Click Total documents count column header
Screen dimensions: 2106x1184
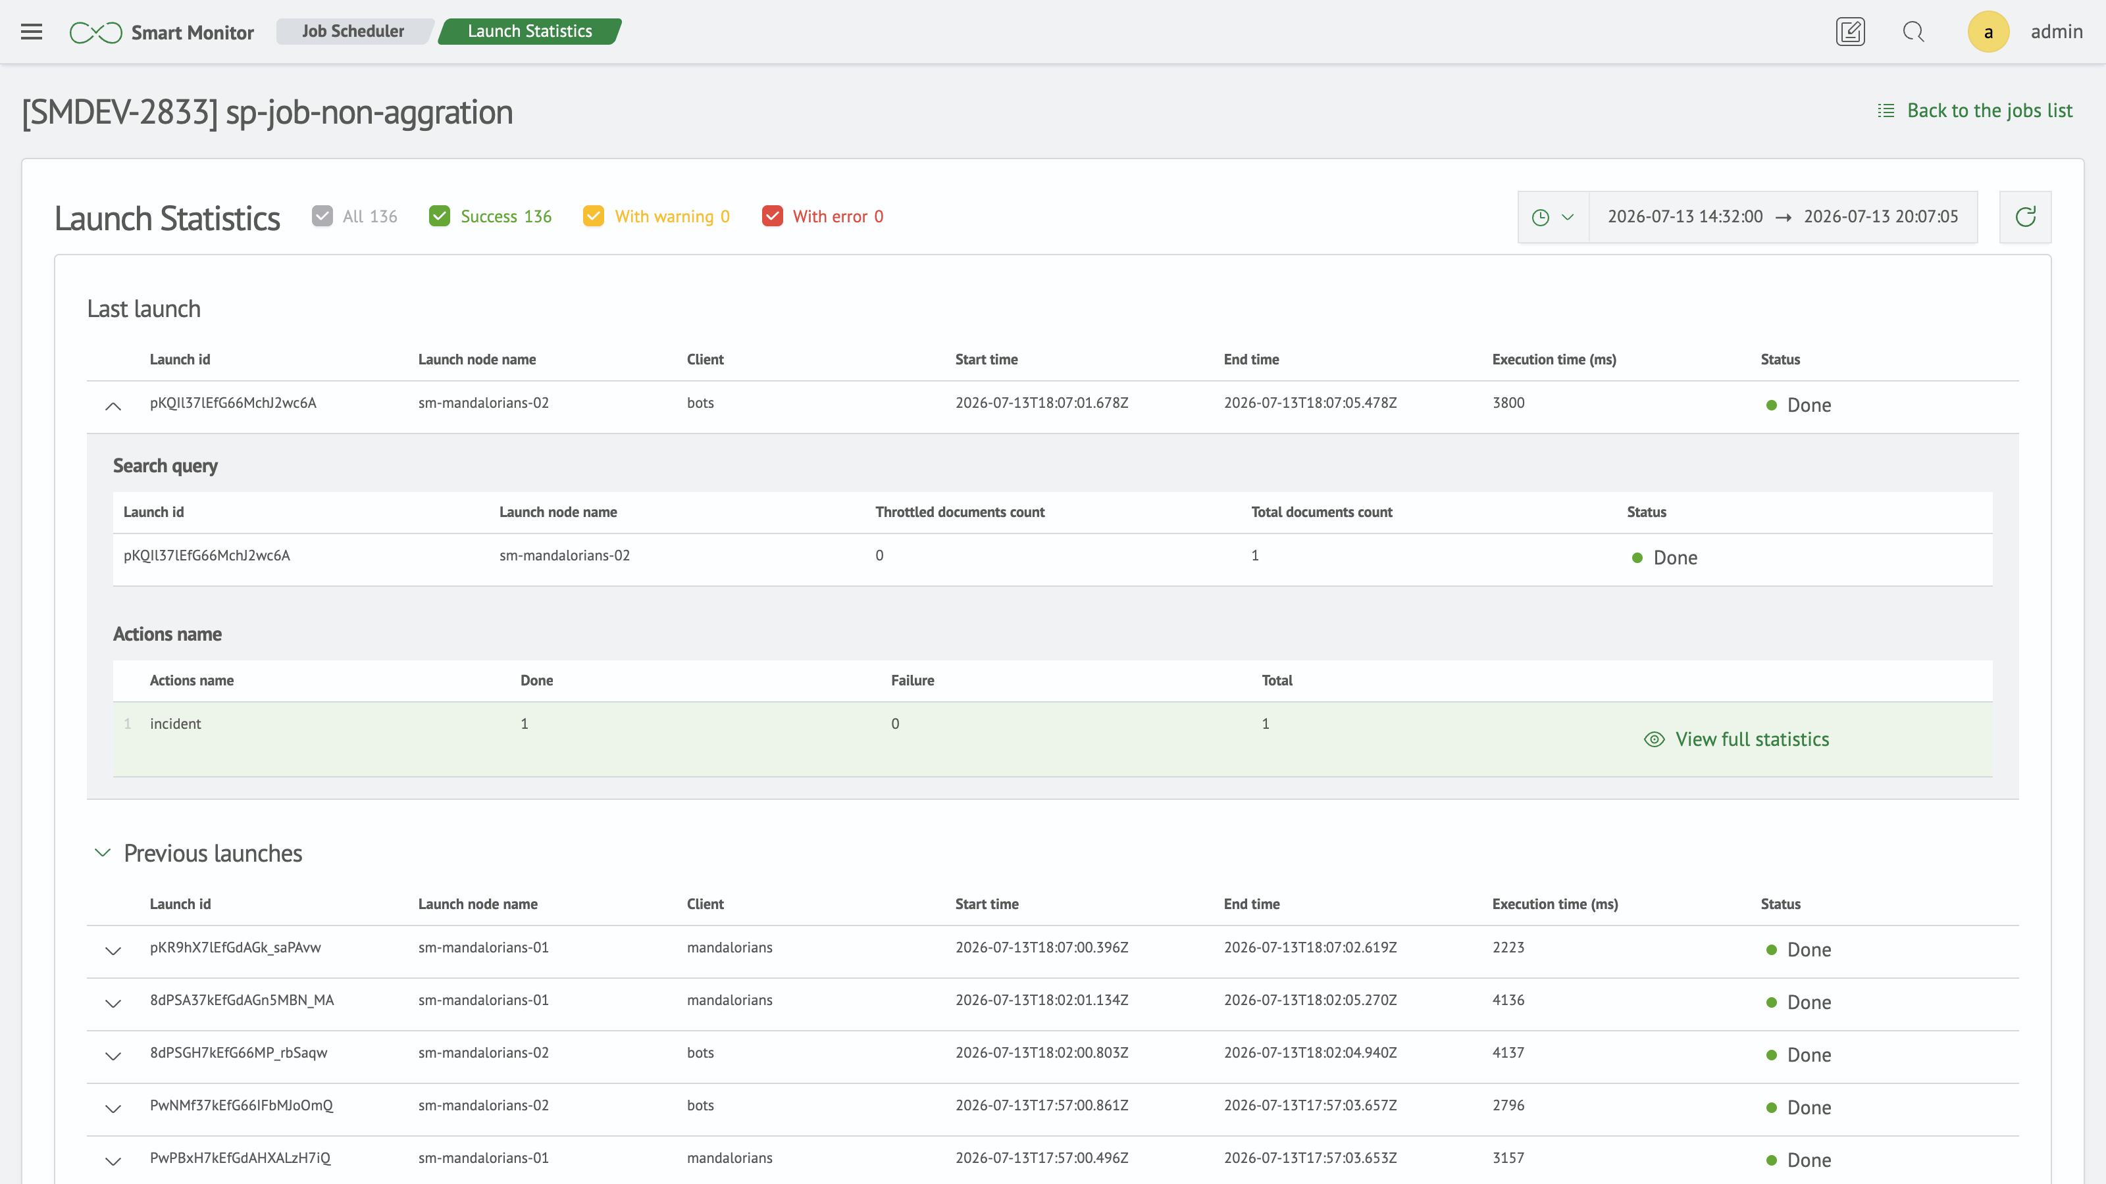pyautogui.click(x=1321, y=512)
